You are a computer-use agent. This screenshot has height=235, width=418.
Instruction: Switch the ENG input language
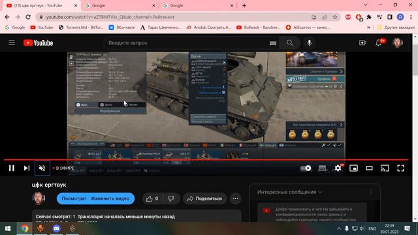372,228
